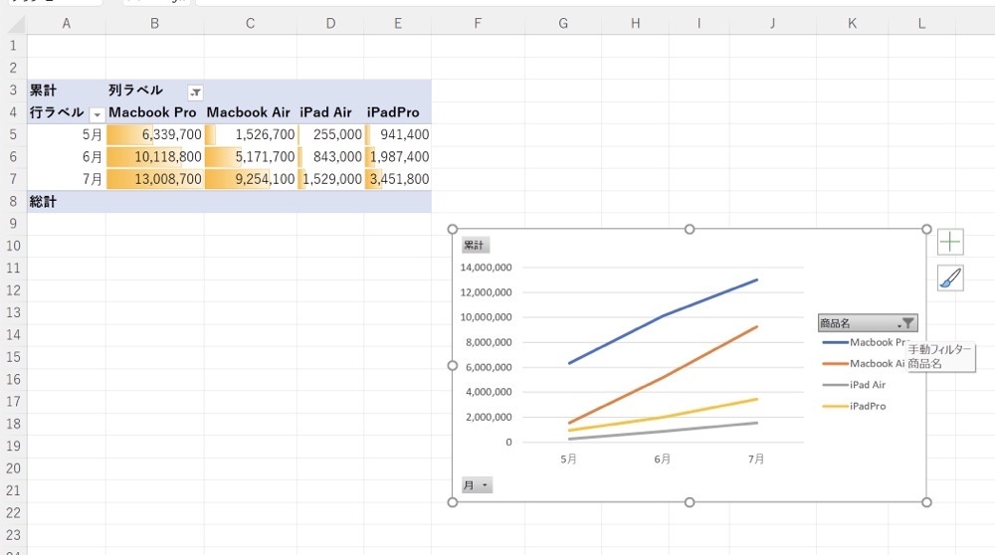Select column B header
995x555 pixels.
155,24
